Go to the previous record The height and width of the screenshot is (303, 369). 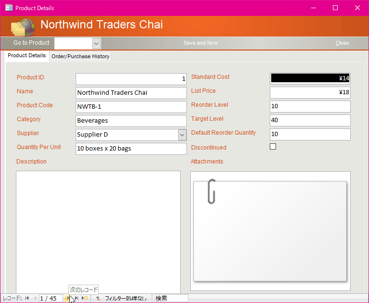[x=35, y=298]
